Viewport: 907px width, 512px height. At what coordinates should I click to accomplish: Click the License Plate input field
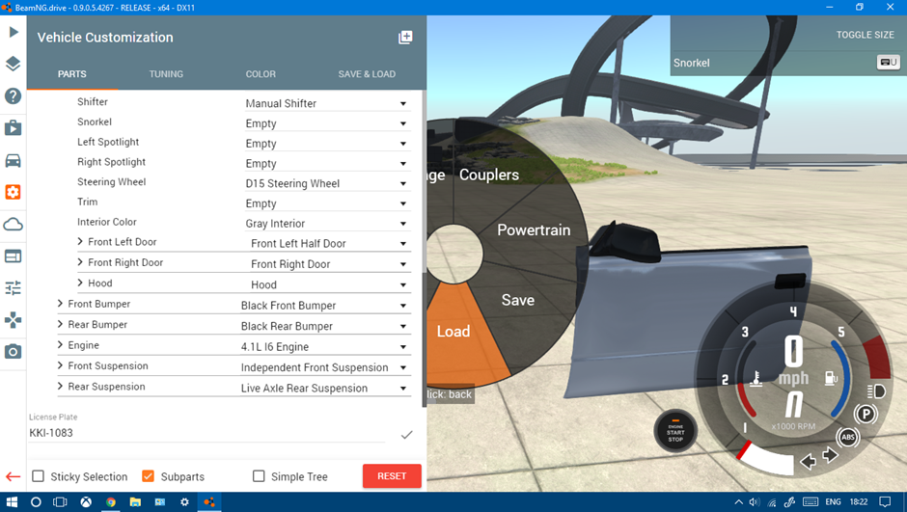207,433
